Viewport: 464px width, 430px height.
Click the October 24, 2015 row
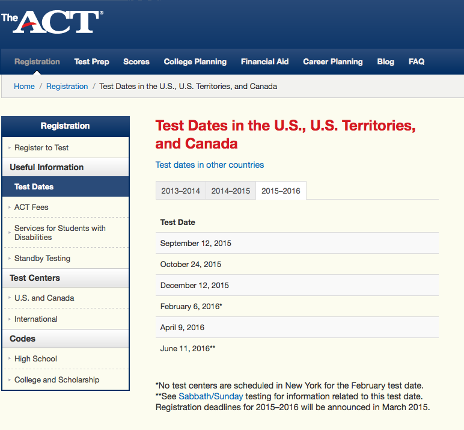click(297, 264)
